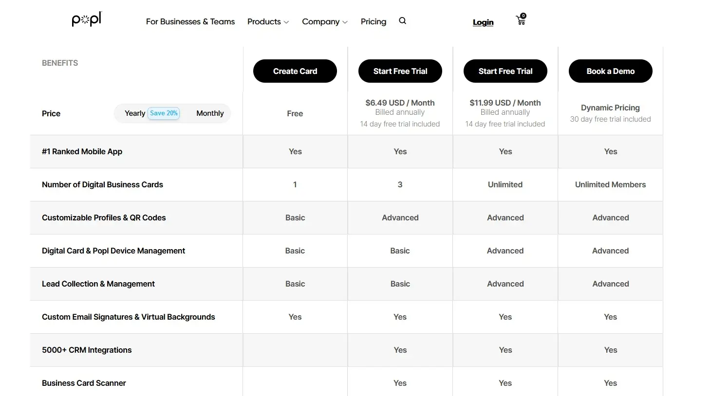Expand the Company dropdown menu

324,22
